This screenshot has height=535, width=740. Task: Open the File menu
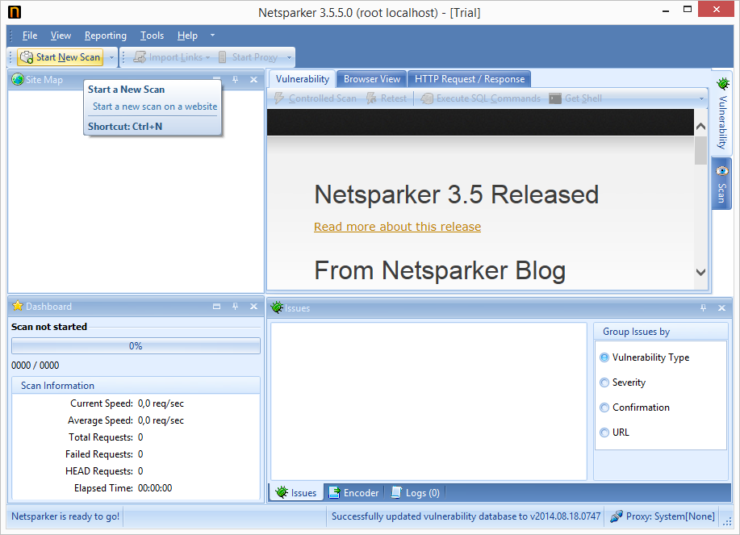click(30, 36)
